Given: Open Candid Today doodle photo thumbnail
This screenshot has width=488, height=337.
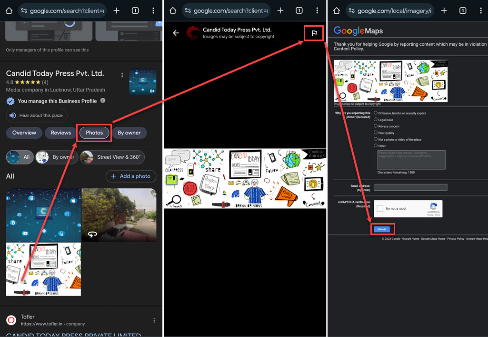Looking at the screenshot, I should point(43,269).
